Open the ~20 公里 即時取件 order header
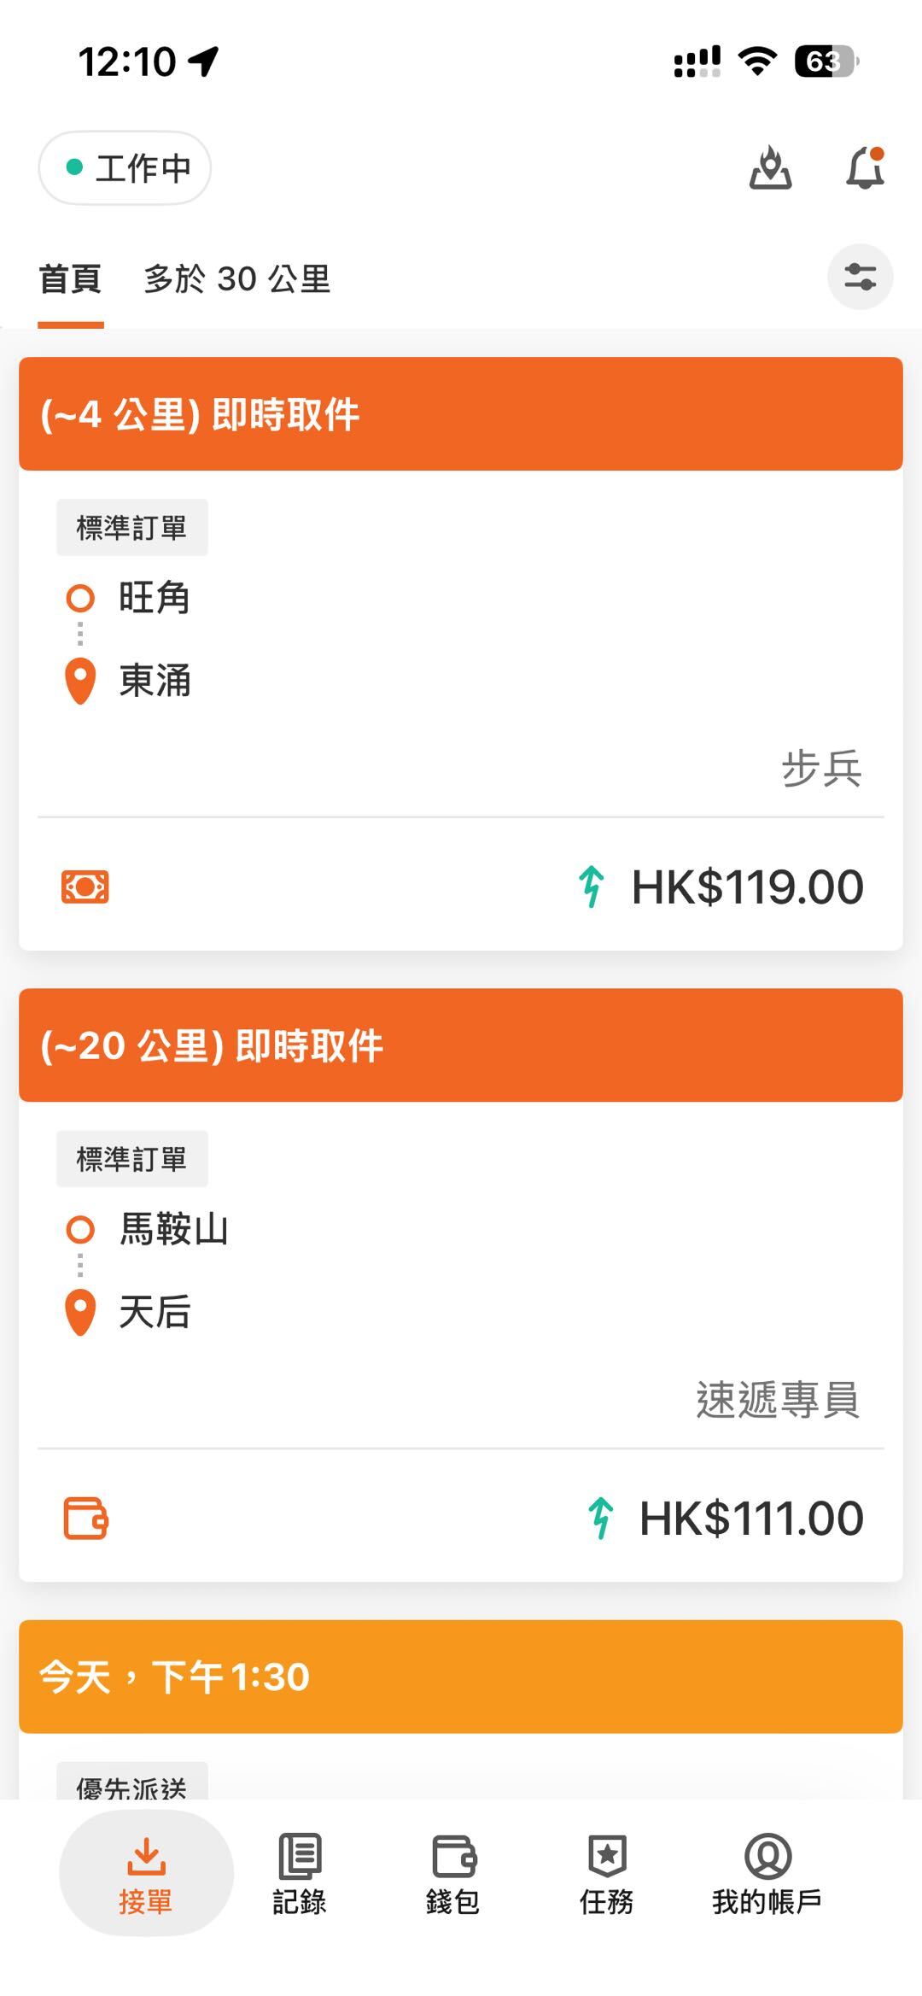This screenshot has height=1996, width=922. pos(461,1045)
